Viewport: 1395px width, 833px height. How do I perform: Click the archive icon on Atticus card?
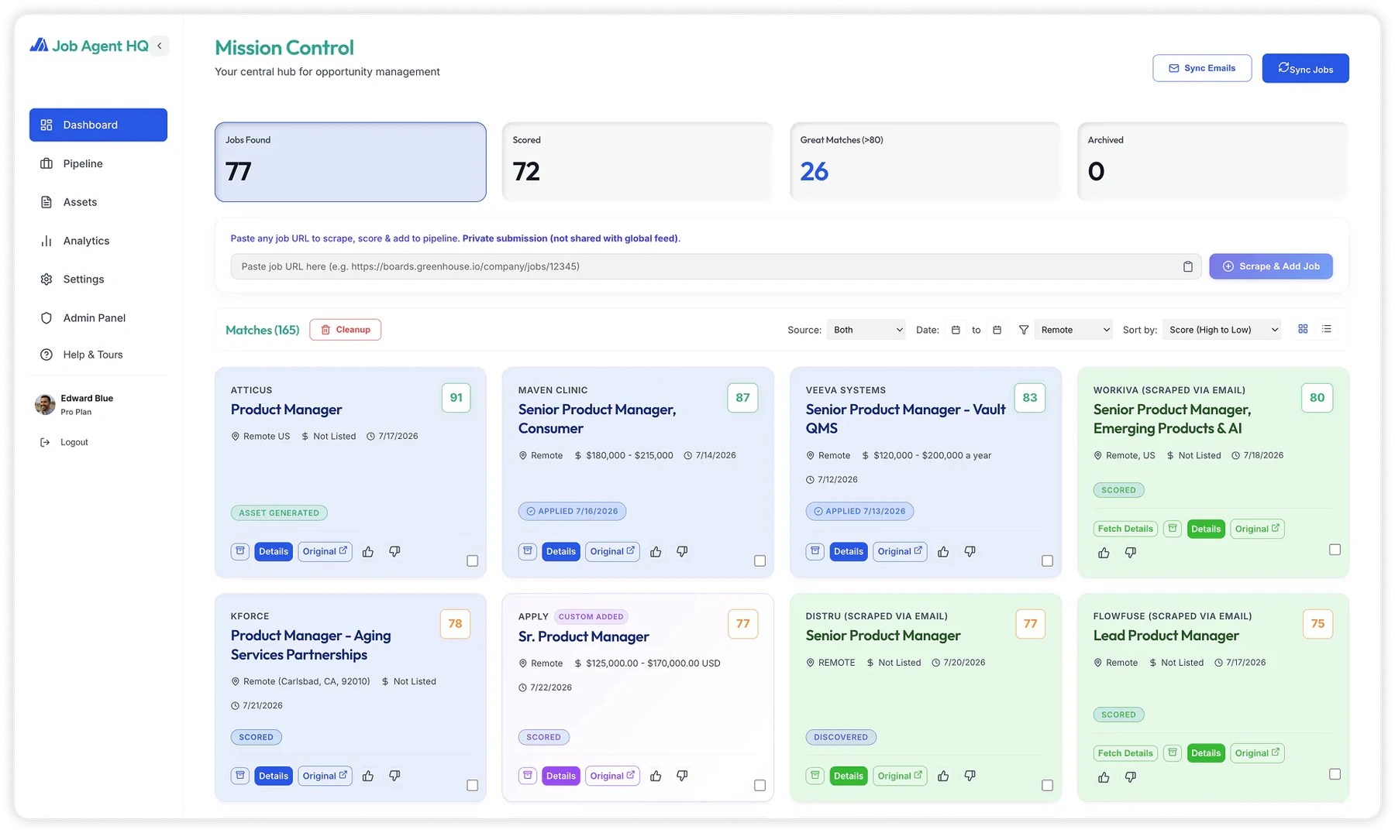(240, 551)
